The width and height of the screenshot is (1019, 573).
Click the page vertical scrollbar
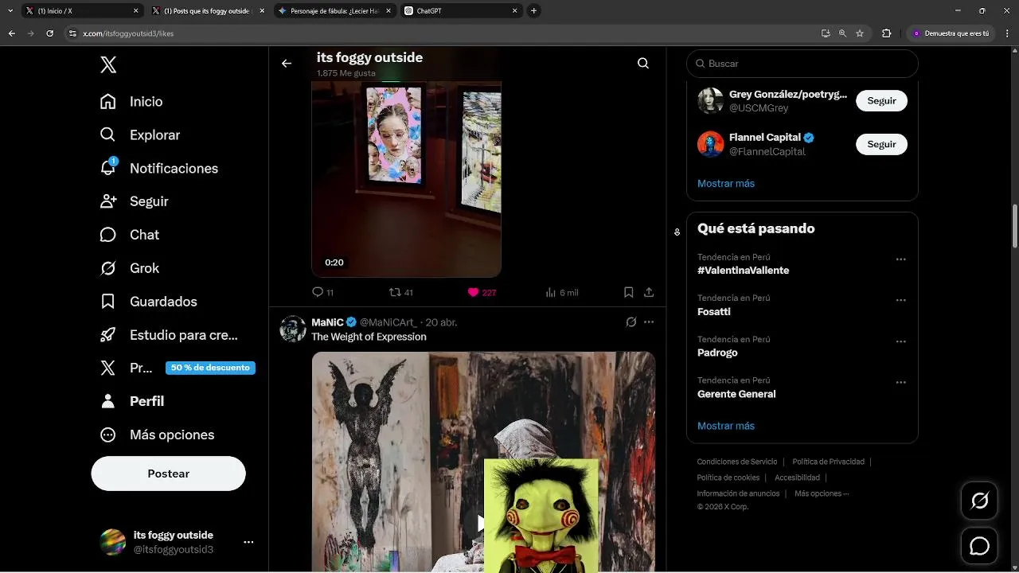pos(1014,227)
